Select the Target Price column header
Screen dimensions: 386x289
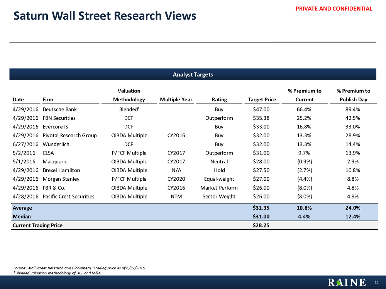click(x=262, y=99)
